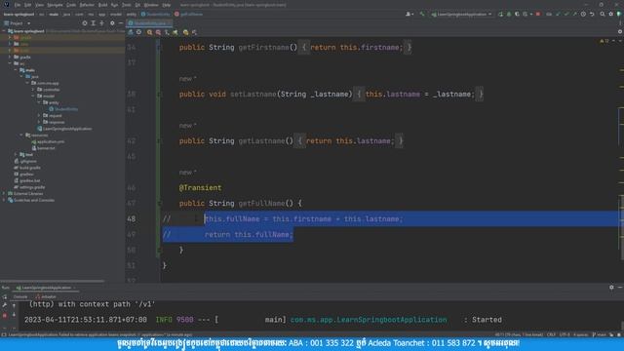Select the LearnSpringbootApplication Run panel tab
624x351 pixels.
point(45,288)
